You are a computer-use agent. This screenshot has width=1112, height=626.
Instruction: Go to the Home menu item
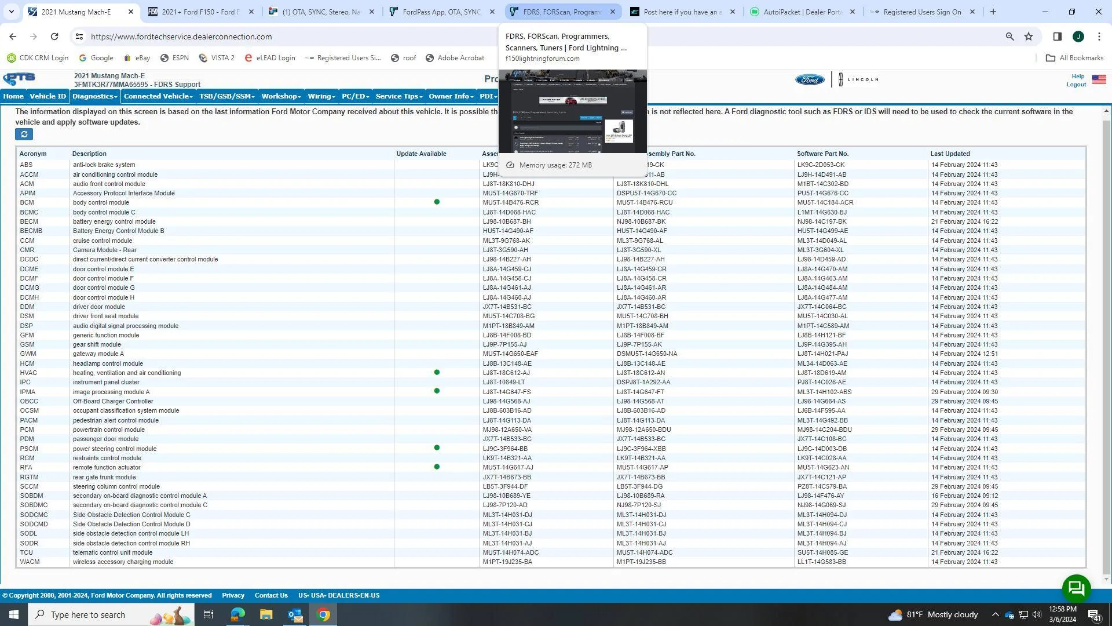(x=13, y=96)
